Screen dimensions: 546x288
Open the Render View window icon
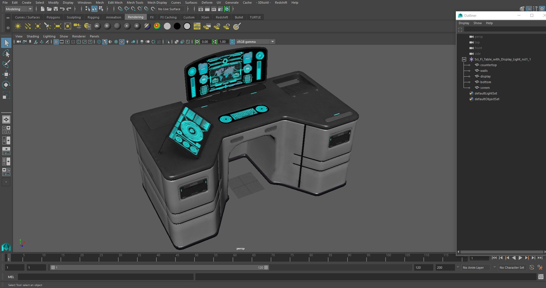click(x=201, y=9)
